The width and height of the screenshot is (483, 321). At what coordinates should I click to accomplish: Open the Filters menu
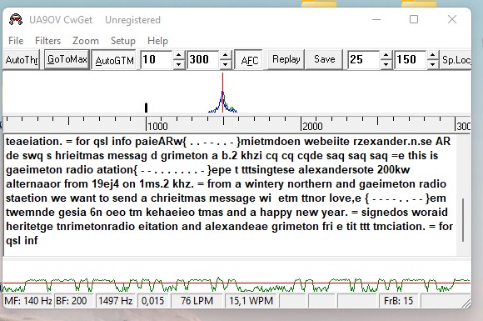point(47,41)
